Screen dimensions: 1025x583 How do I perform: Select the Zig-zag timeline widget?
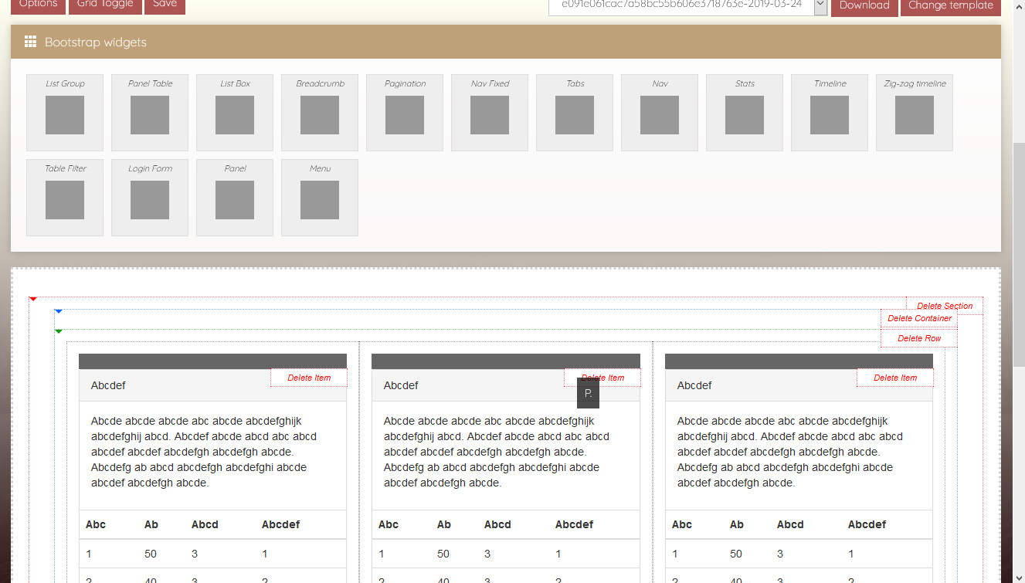915,113
